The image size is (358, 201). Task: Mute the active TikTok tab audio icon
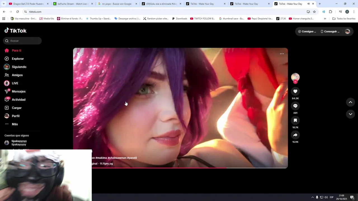click(x=308, y=4)
